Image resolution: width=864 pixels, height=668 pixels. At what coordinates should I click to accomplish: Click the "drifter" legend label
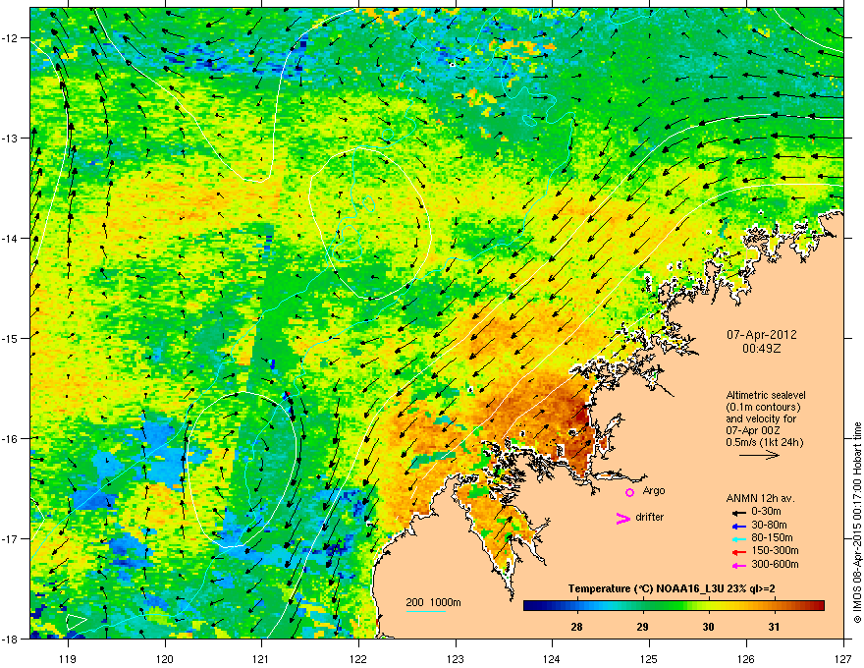pos(650,517)
